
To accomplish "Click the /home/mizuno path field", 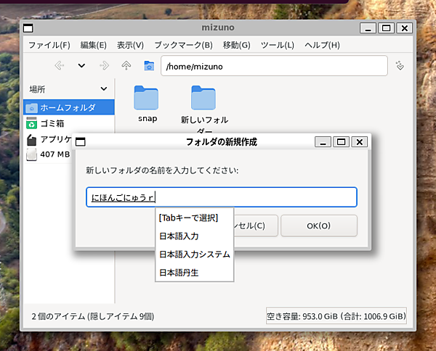I will (x=272, y=66).
